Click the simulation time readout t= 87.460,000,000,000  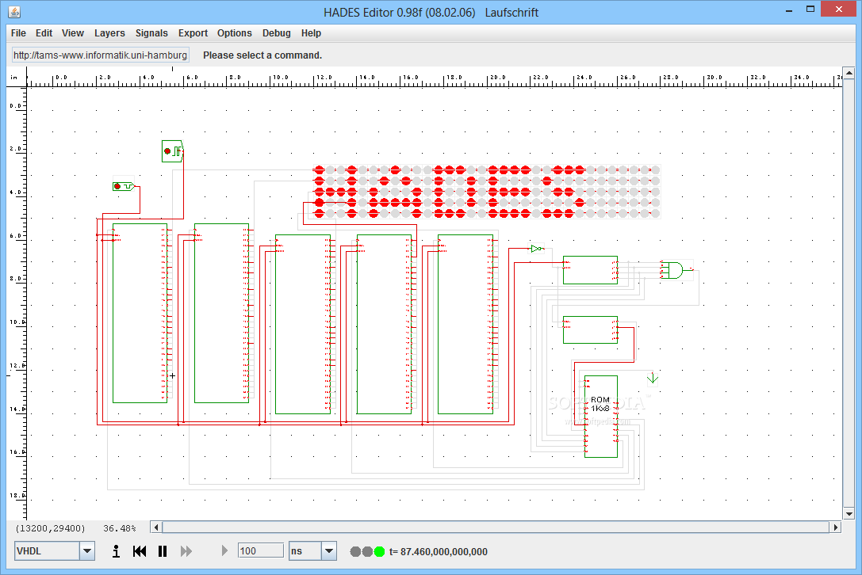439,551
